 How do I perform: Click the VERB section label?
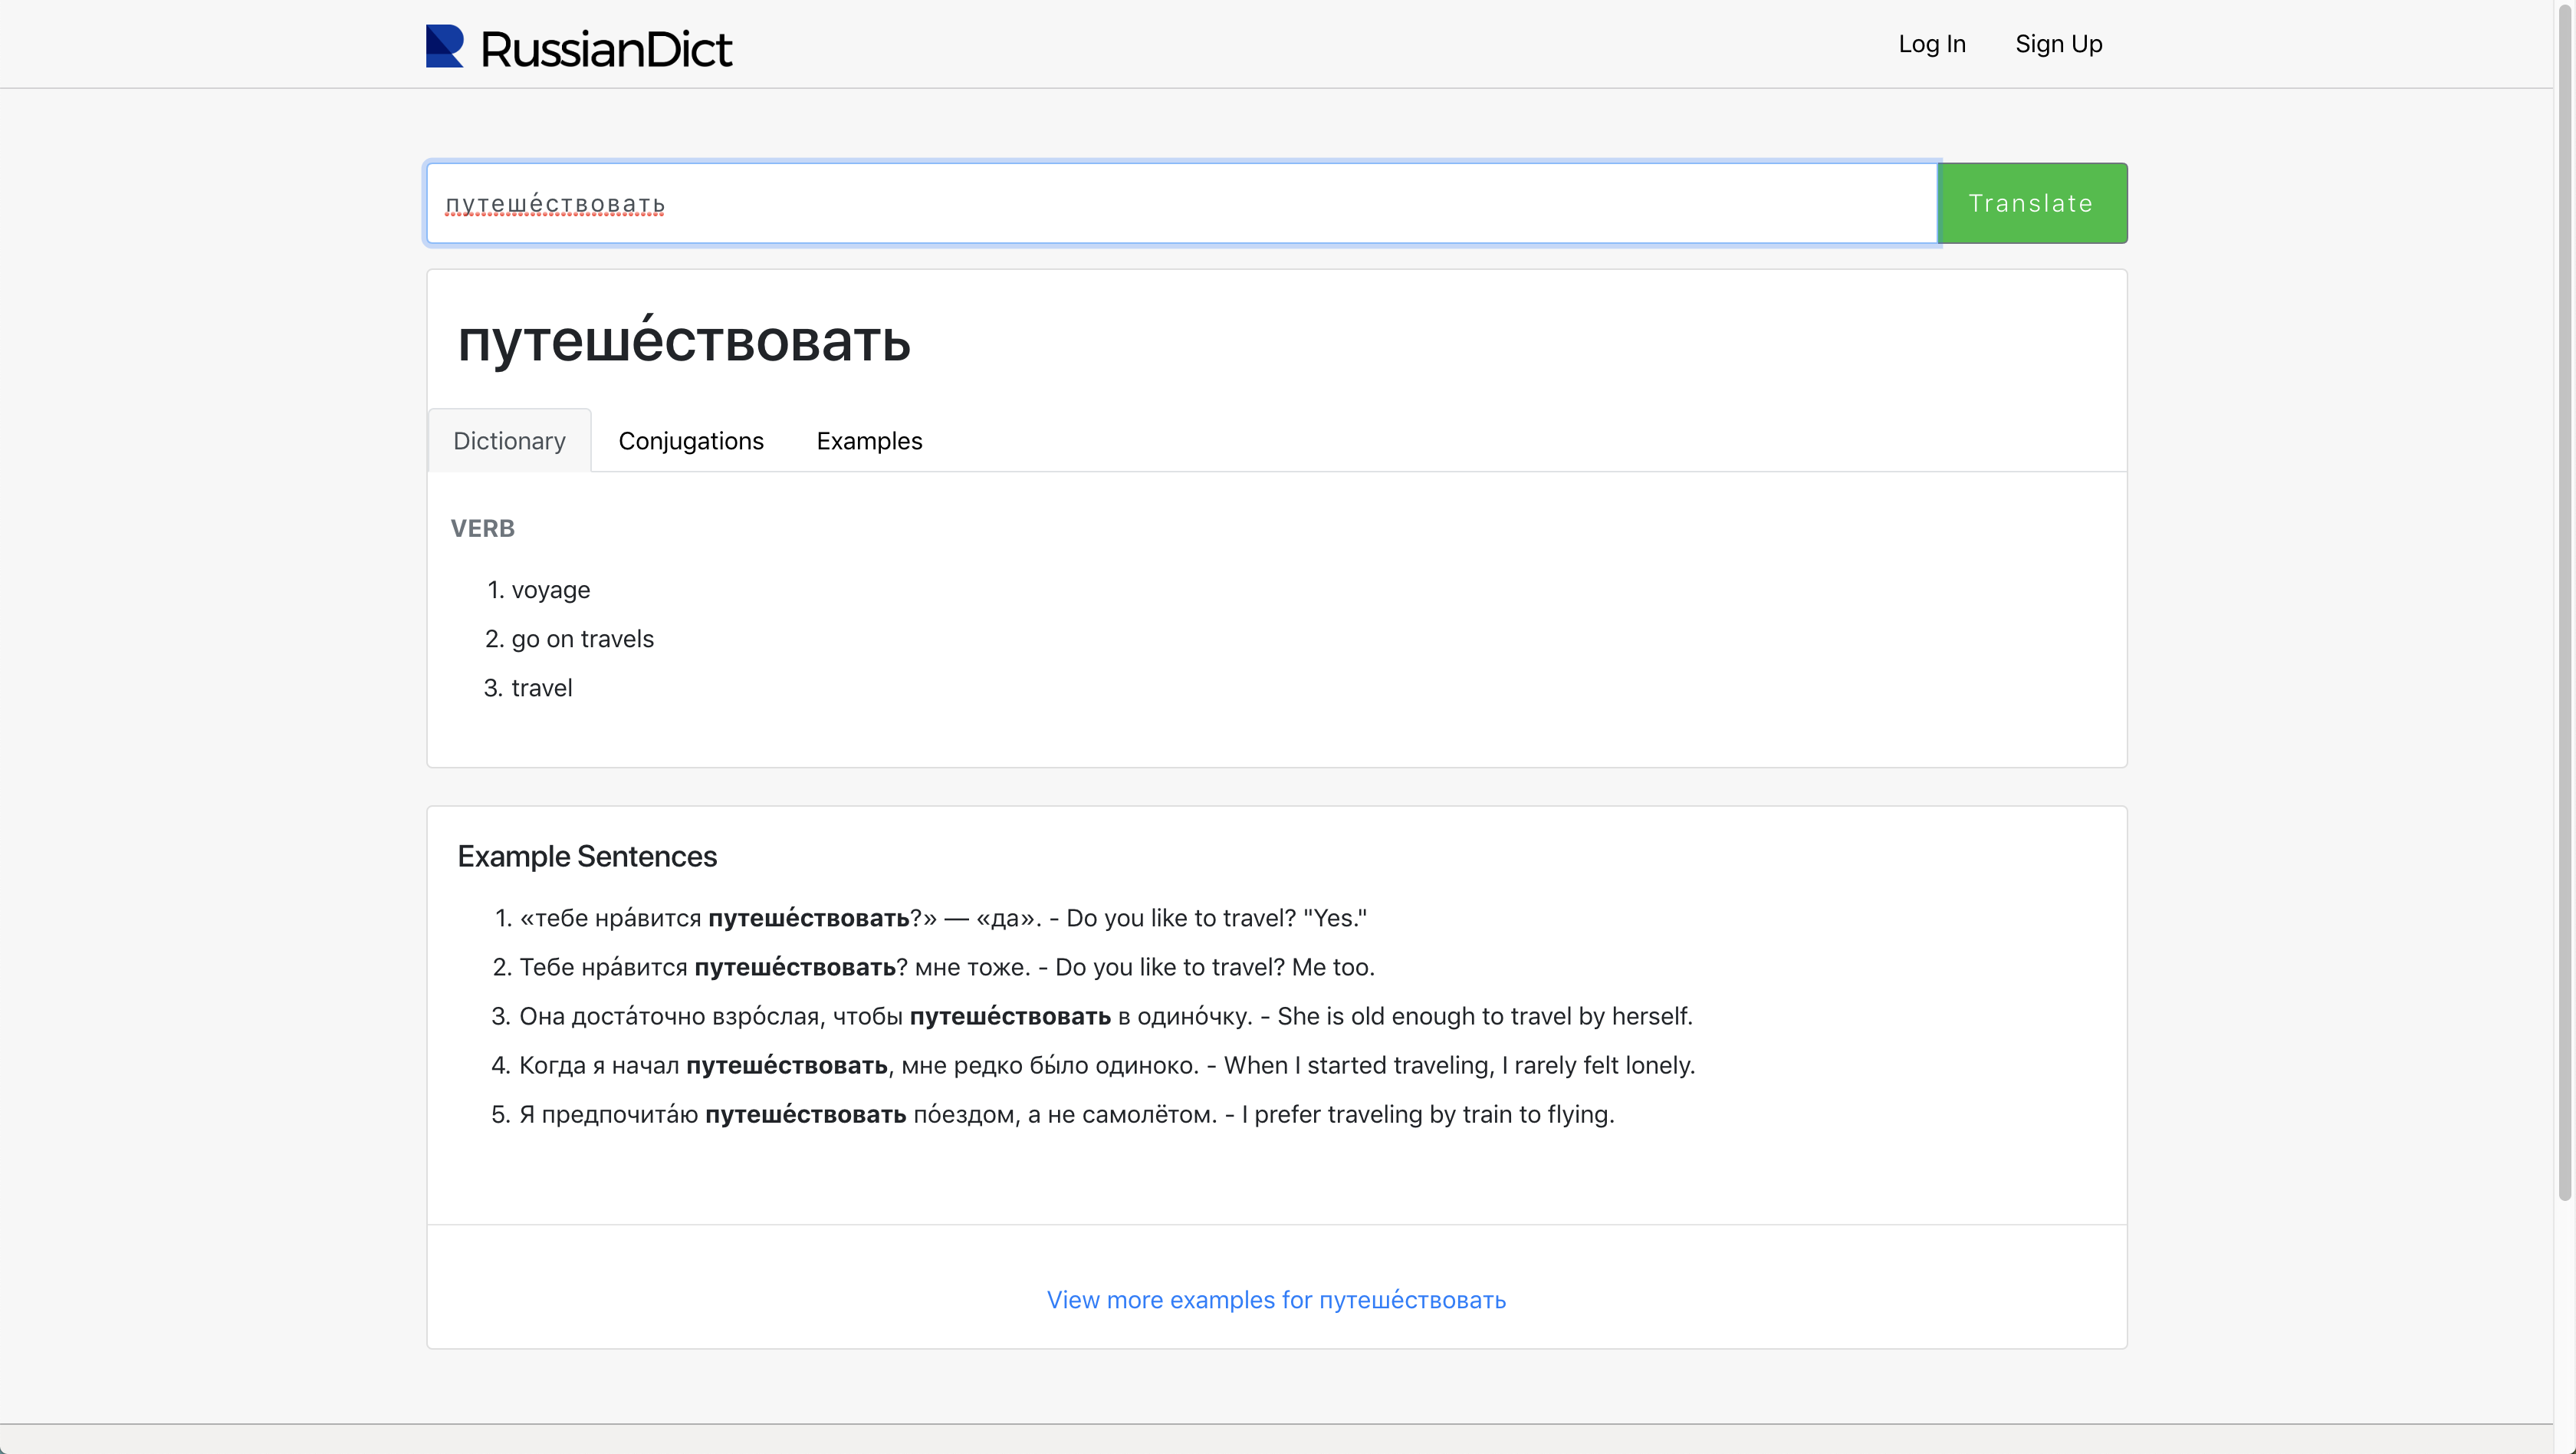(x=483, y=528)
